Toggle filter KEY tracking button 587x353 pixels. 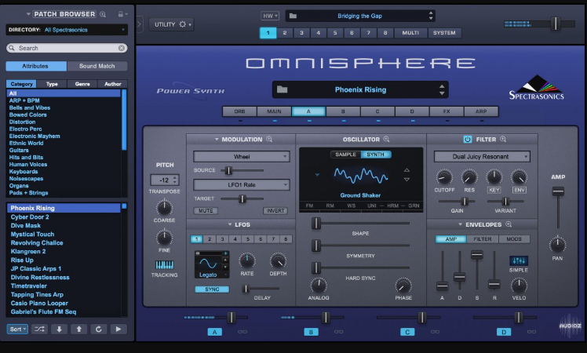click(x=494, y=190)
